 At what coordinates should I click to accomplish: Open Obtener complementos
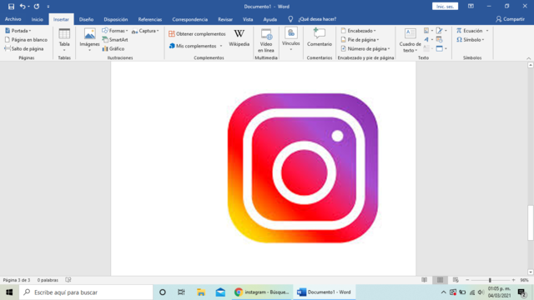click(197, 33)
